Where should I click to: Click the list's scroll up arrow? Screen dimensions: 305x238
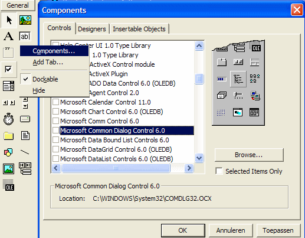(199, 46)
